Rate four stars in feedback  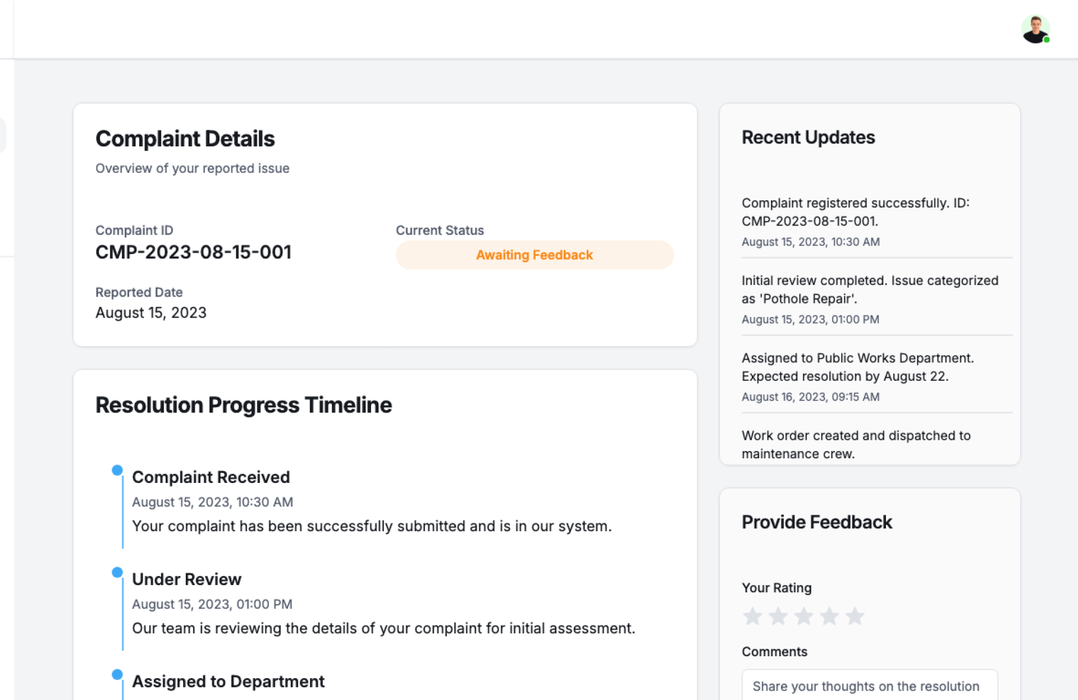point(829,616)
